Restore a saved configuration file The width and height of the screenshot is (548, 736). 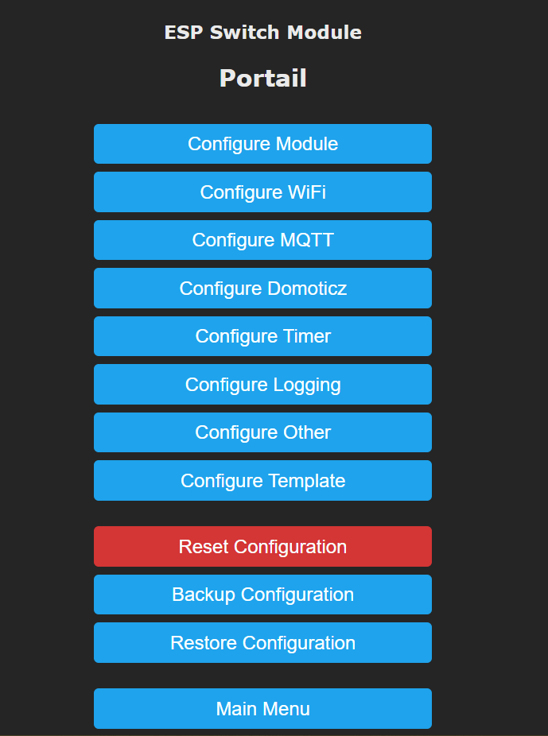click(x=262, y=643)
